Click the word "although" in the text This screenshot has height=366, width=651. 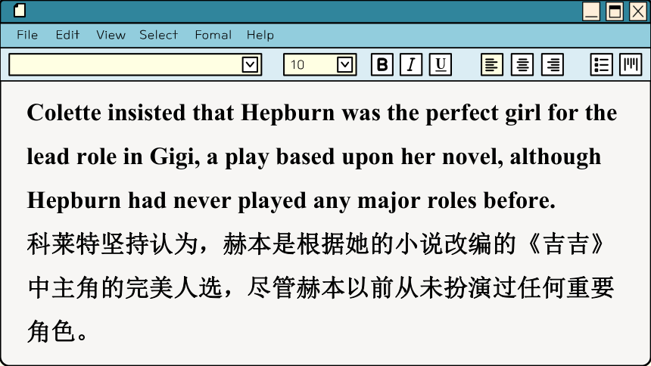[x=556, y=157]
